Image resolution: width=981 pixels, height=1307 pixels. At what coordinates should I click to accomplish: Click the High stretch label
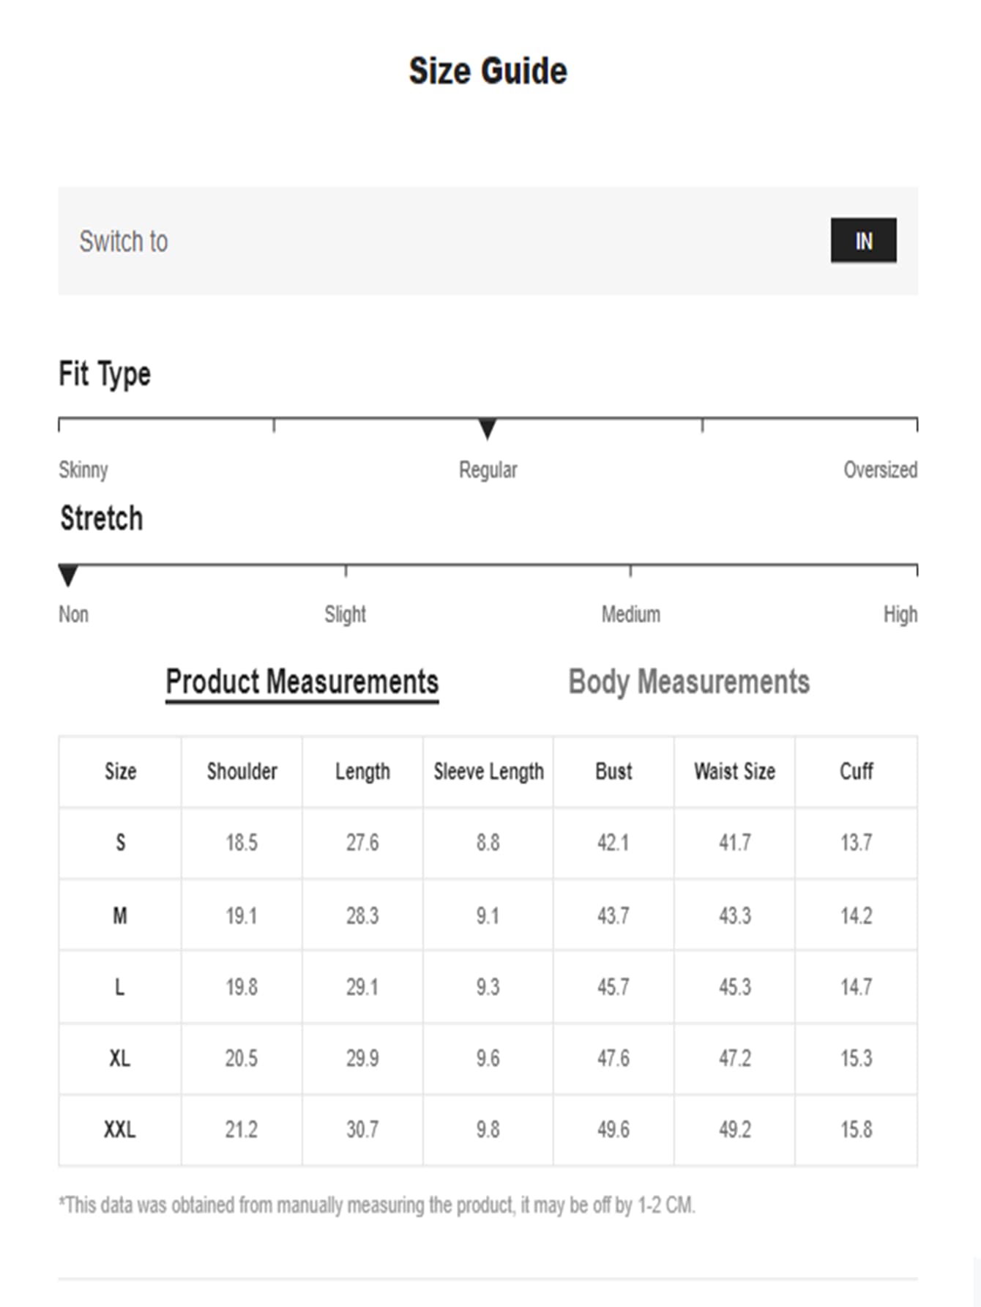click(x=900, y=614)
